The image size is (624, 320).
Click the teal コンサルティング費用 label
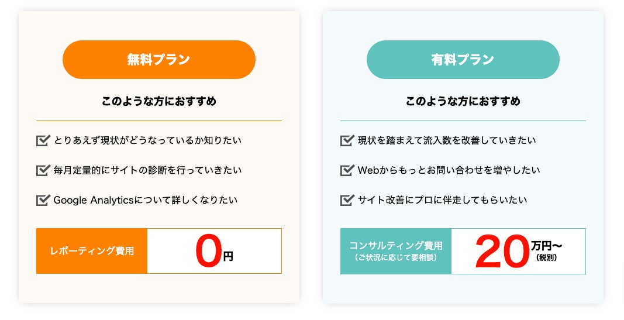tap(396, 251)
